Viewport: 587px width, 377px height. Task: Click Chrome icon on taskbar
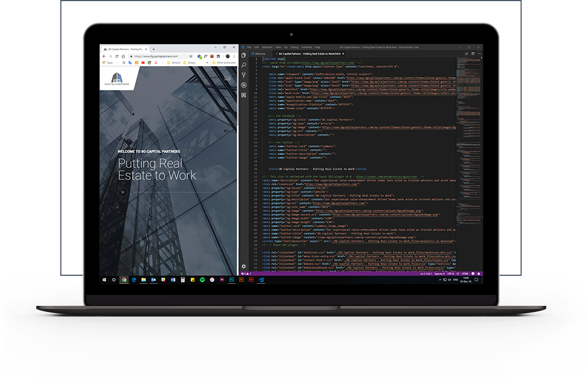(124, 280)
